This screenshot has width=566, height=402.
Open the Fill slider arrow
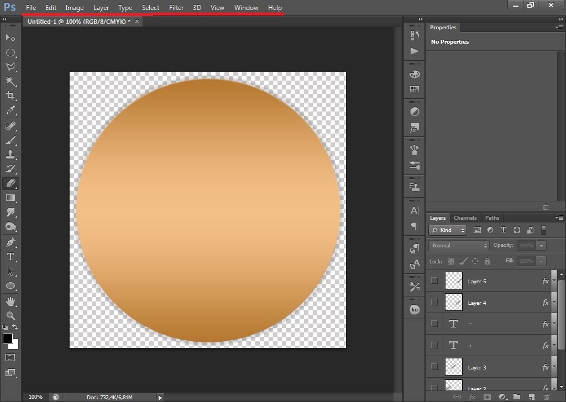(541, 261)
